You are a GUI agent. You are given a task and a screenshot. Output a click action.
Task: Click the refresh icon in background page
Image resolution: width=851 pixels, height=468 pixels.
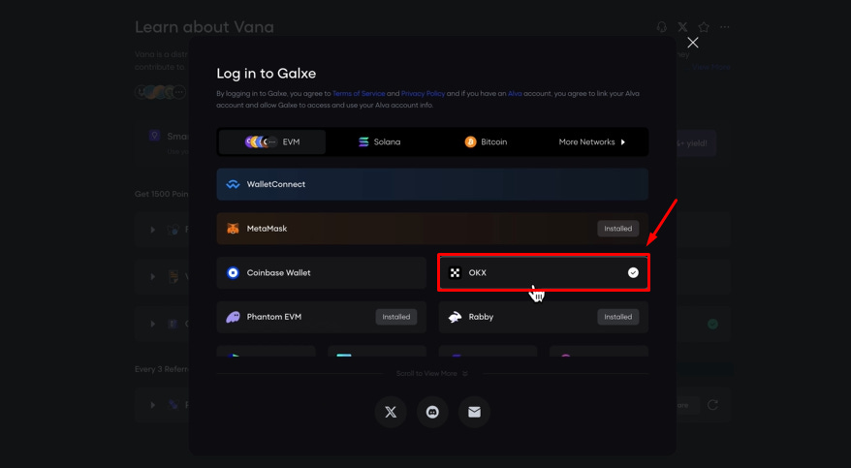point(712,405)
